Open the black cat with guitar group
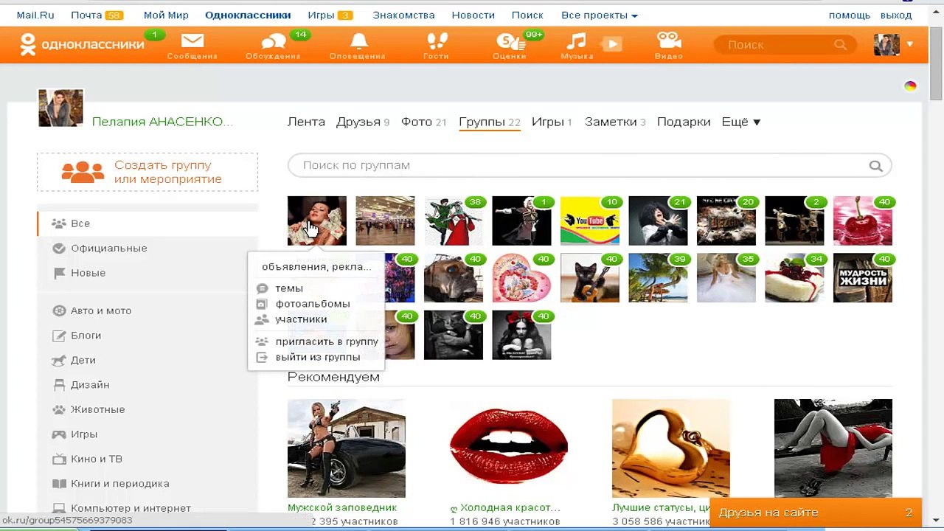This screenshot has height=531, width=944. coord(590,278)
